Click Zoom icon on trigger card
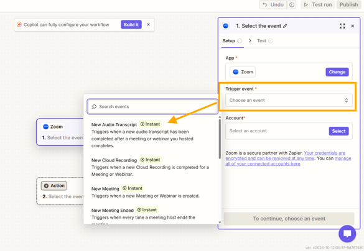364x251 pixels. pyautogui.click(x=46, y=127)
